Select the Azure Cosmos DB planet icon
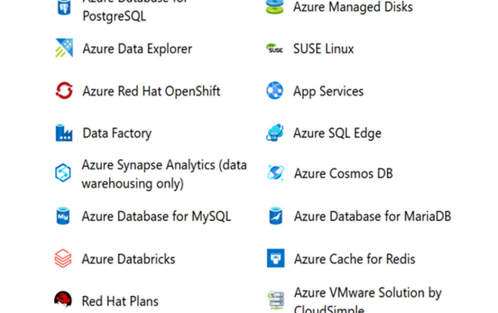 coord(275,173)
